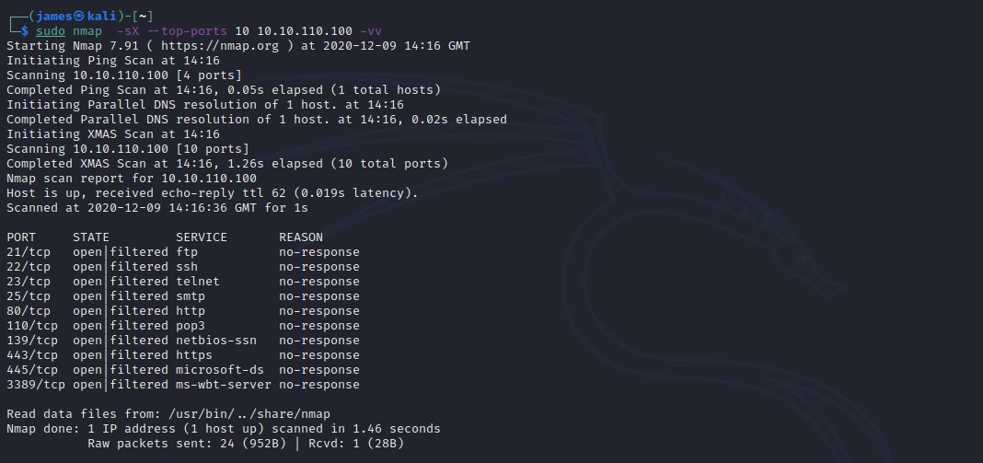Click 'no-response' reason in the 3389/tcp row
The width and height of the screenshot is (983, 463).
point(319,385)
